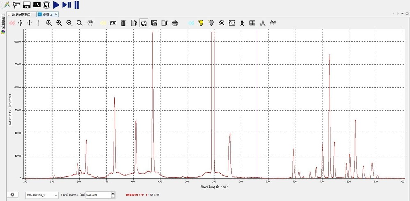The height and width of the screenshot is (201, 410).
Task: Click the peak finding icon
Action: pyautogui.click(x=262, y=23)
